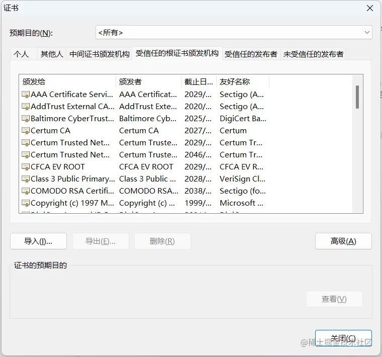Click the 2038/... expiry date cell
This screenshot has width=382, height=357.
pos(198,191)
